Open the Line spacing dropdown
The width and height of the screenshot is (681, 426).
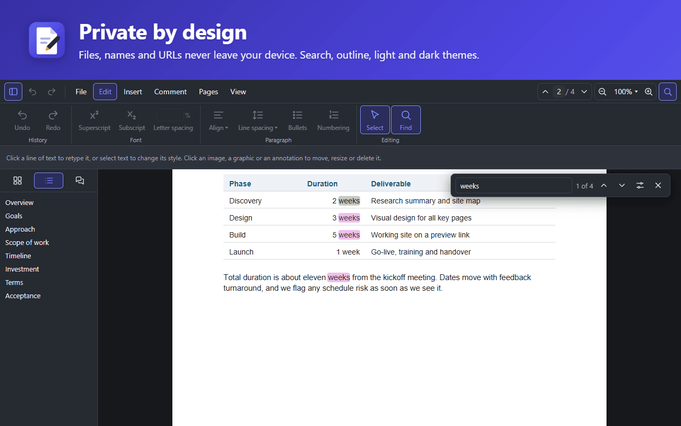click(x=258, y=120)
